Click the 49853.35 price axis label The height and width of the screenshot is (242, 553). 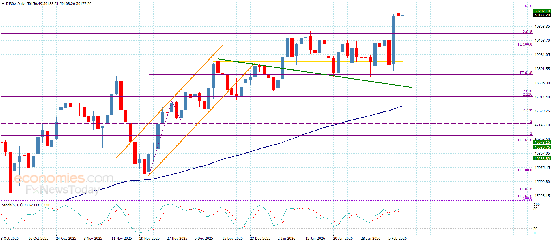tap(542, 27)
